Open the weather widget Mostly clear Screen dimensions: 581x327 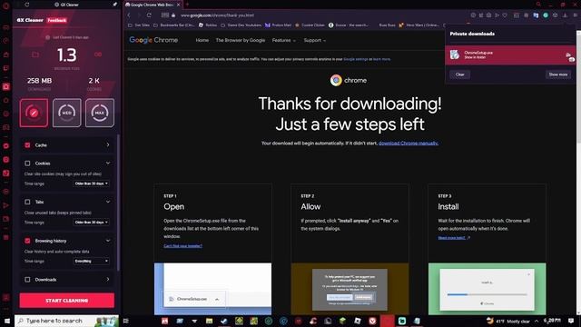(507, 321)
